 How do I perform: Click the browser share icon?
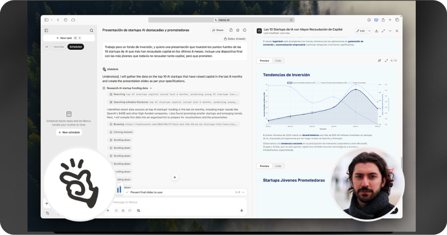coord(383,20)
